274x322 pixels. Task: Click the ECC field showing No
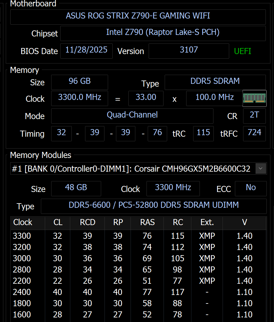[251, 188]
